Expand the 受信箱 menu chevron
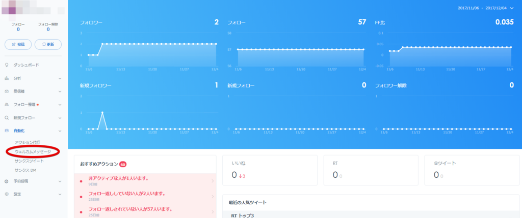 click(x=60, y=91)
